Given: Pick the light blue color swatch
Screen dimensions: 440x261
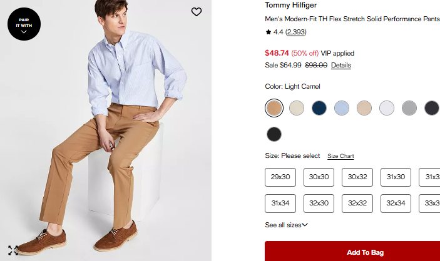Looking at the screenshot, I should pos(342,108).
